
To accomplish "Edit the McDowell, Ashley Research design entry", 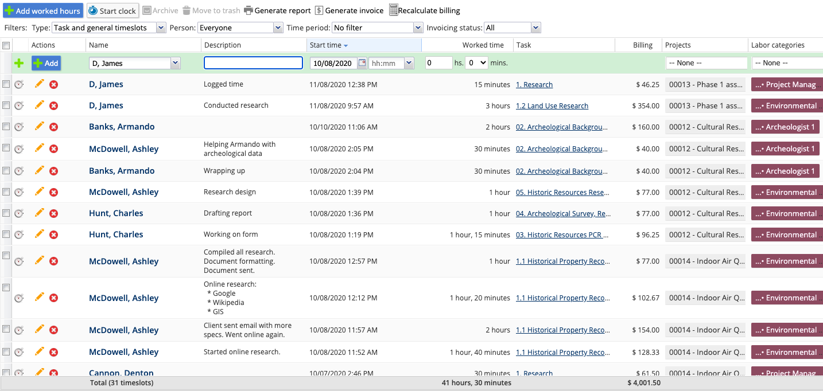I will click(39, 191).
